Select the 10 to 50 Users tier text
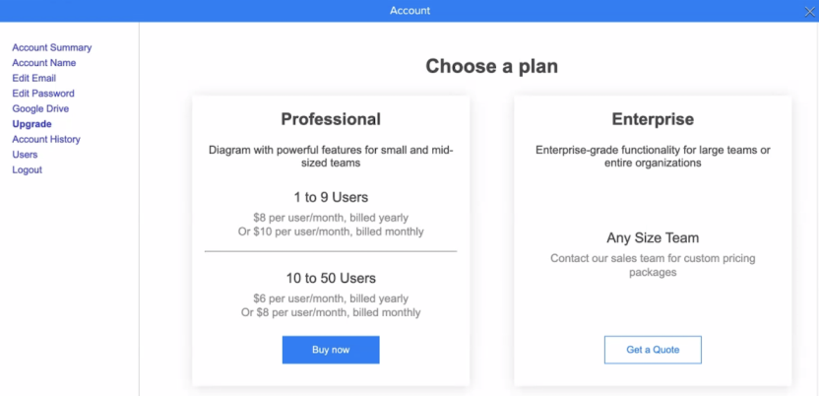 (x=331, y=278)
